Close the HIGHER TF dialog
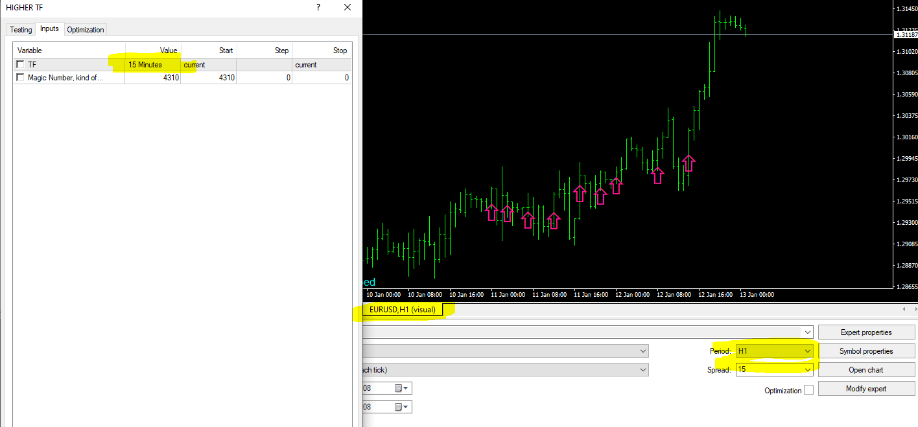The height and width of the screenshot is (427, 918). pos(347,8)
